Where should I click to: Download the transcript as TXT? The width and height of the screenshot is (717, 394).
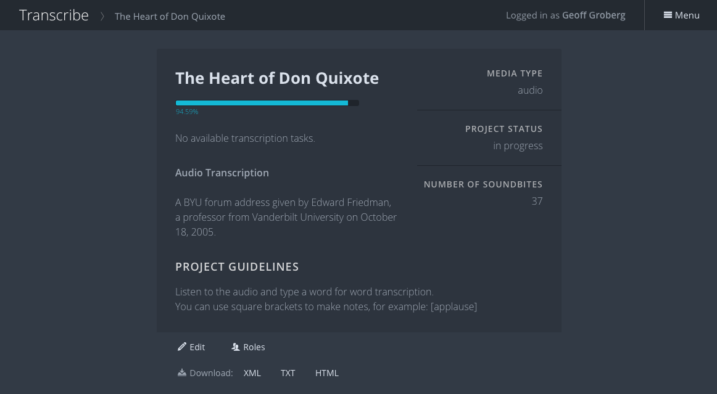click(x=288, y=373)
